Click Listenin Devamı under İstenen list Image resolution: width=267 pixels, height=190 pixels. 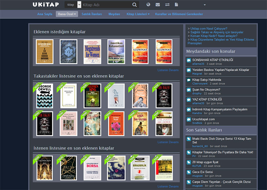pos(168,186)
